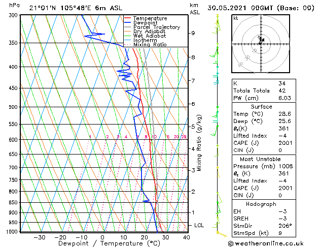Viewport: 319px width, 247px height.
Task: Click the "Most Unstable" section heading
Action: [260, 159]
